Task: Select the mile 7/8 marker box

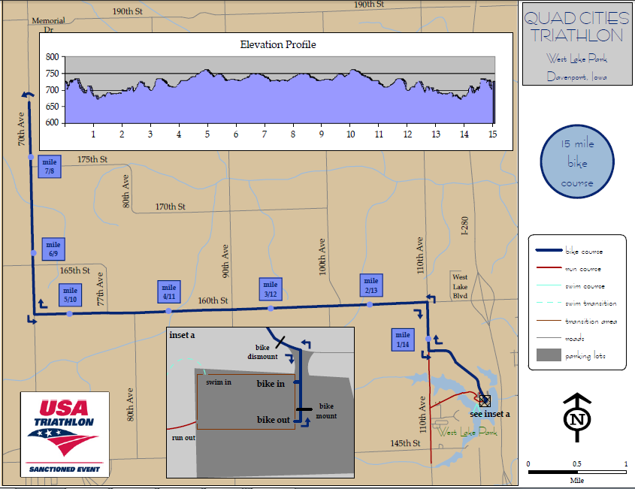Action: pyautogui.click(x=51, y=166)
